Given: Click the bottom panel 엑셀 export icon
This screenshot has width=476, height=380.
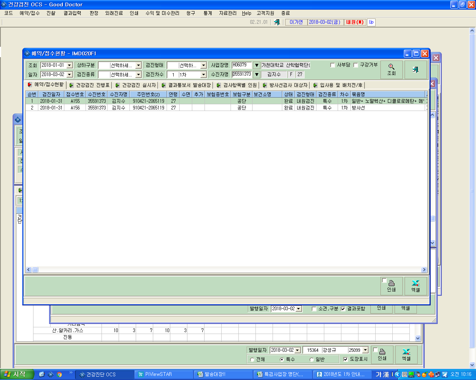Looking at the screenshot, I should pyautogui.click(x=406, y=355).
